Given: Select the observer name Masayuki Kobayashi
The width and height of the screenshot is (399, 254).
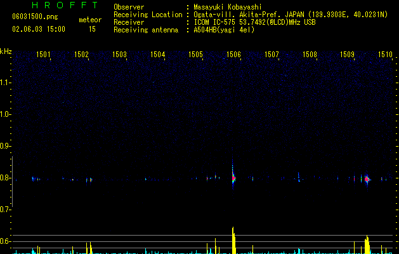Looking at the screenshot, I should (x=228, y=7).
